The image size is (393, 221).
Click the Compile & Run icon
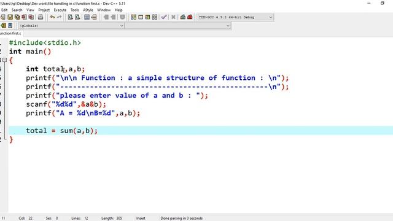tap(147, 17)
